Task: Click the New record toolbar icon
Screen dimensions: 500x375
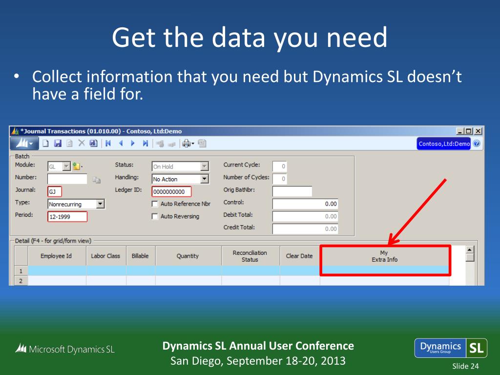Action: click(x=45, y=144)
